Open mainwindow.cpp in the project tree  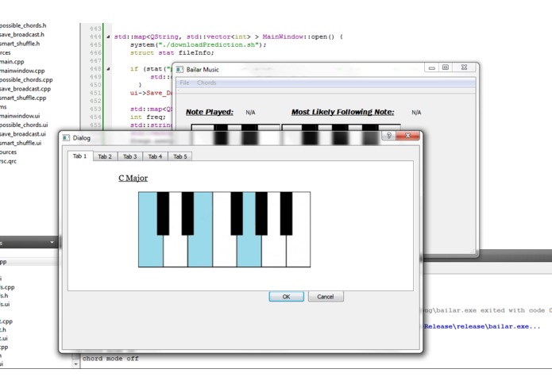[x=22, y=71]
